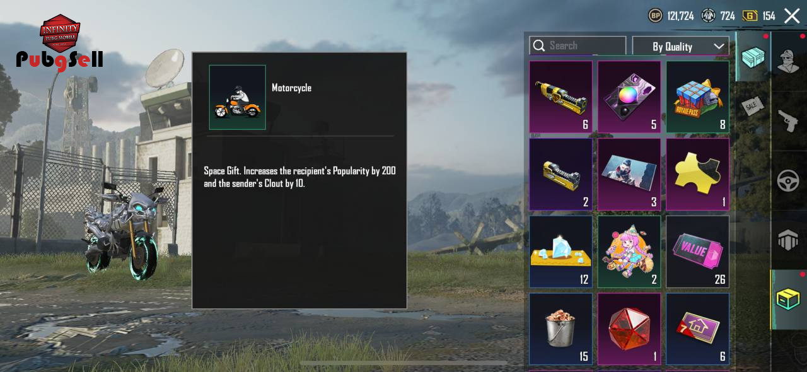Select the rainbow color paint item
The width and height of the screenshot is (807, 372).
(629, 97)
